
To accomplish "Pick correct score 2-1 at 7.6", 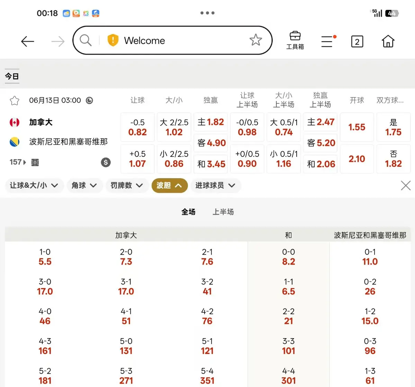I will tap(207, 257).
